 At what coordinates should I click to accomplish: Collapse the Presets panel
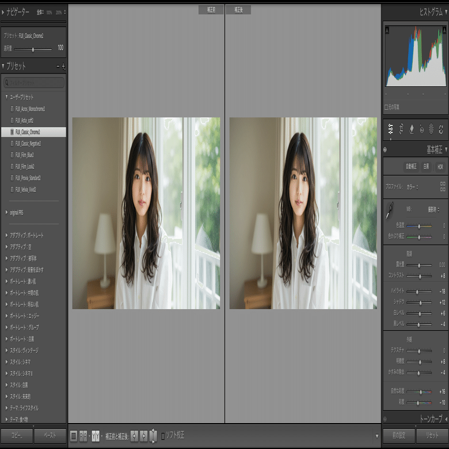coord(3,66)
